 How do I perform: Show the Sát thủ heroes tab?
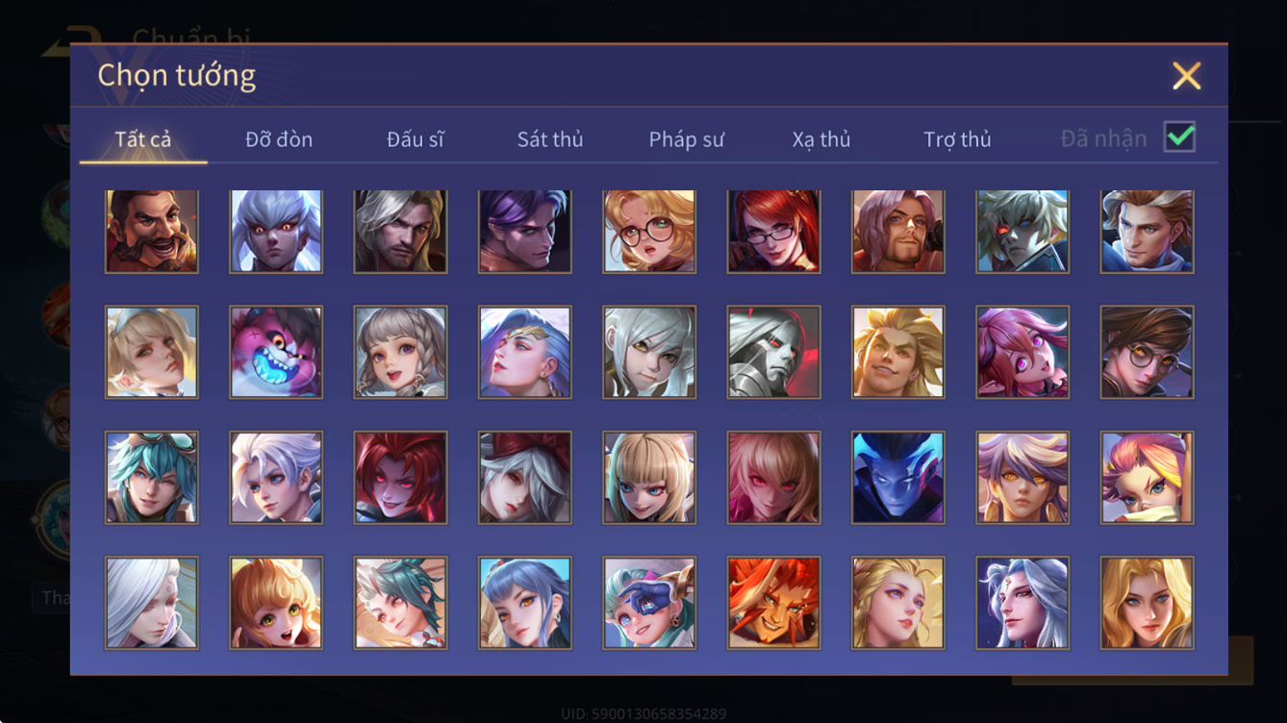[x=550, y=139]
